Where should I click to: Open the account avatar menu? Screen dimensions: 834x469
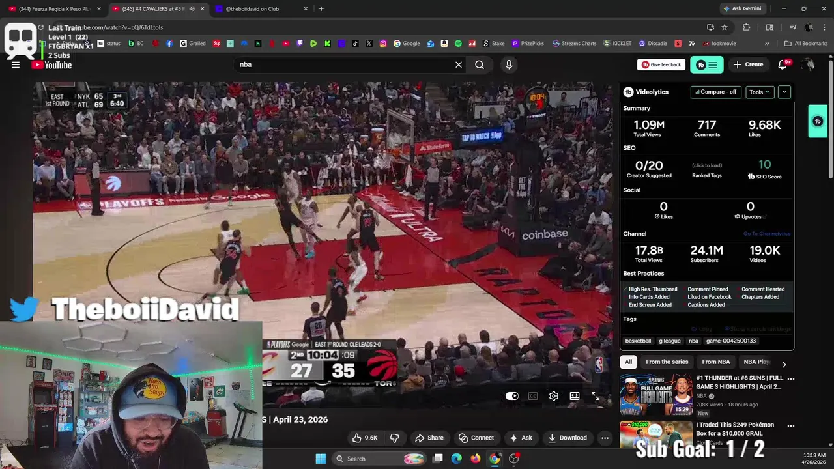click(x=809, y=64)
